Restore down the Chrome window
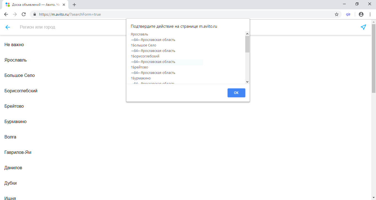This screenshot has width=376, height=200. 357,4
